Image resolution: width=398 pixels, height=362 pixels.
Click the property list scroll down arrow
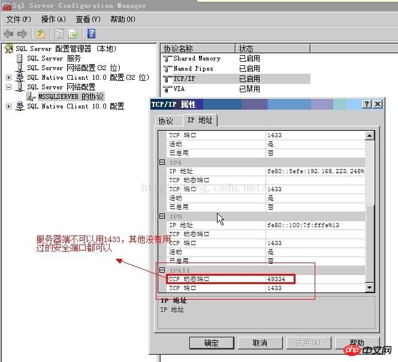pos(370,287)
